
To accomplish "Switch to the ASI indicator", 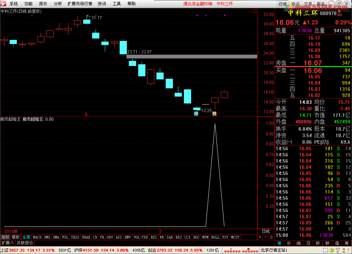I will [x=119, y=237].
